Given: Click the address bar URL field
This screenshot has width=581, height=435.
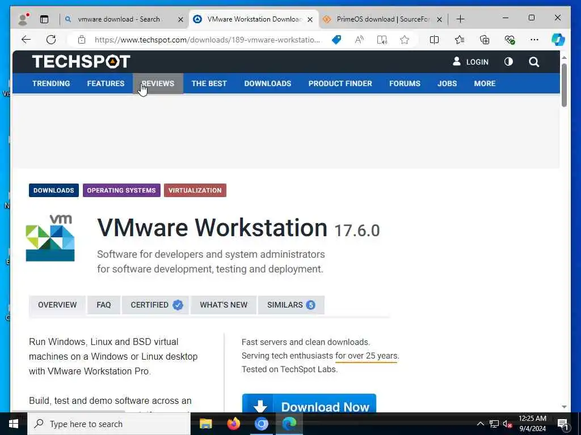Looking at the screenshot, I should point(208,40).
